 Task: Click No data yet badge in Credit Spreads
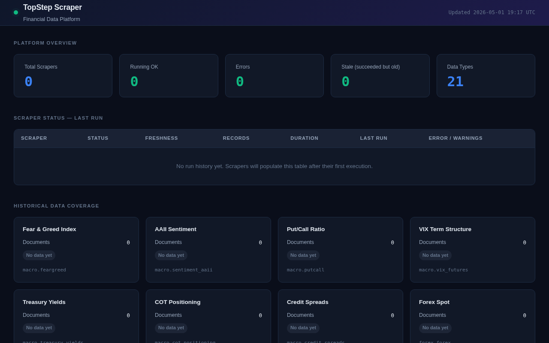coord(303,328)
